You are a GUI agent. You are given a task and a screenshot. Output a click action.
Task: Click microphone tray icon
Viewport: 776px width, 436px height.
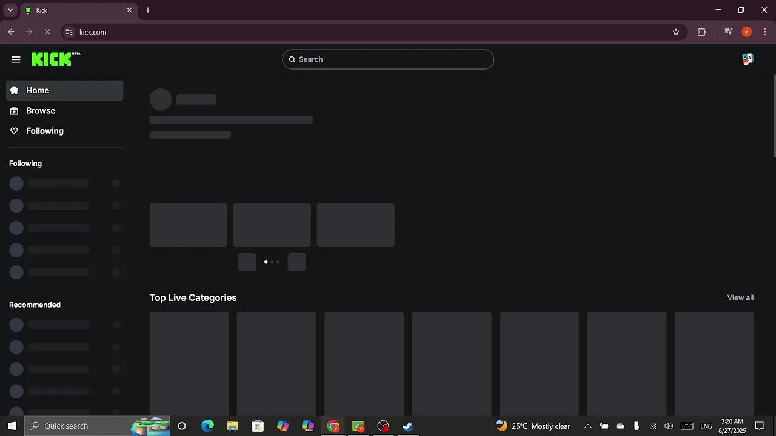tap(636, 426)
